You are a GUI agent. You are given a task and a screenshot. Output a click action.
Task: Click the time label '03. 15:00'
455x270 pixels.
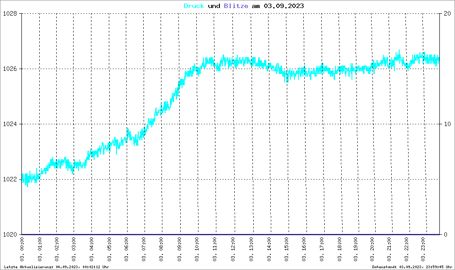click(287, 250)
